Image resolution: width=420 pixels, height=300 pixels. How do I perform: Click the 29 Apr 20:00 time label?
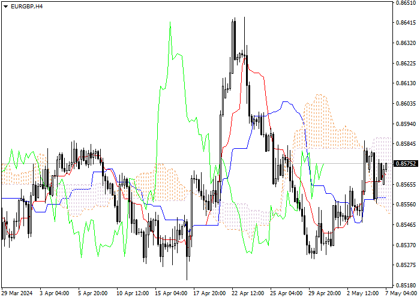coord(325,293)
